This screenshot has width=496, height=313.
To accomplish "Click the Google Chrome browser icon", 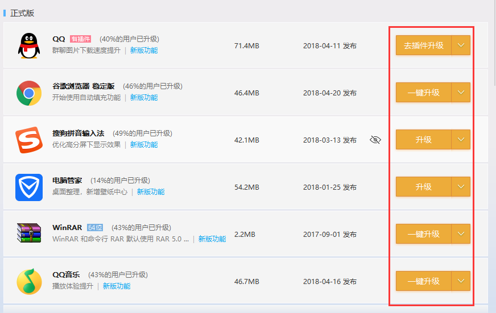I will (29, 93).
